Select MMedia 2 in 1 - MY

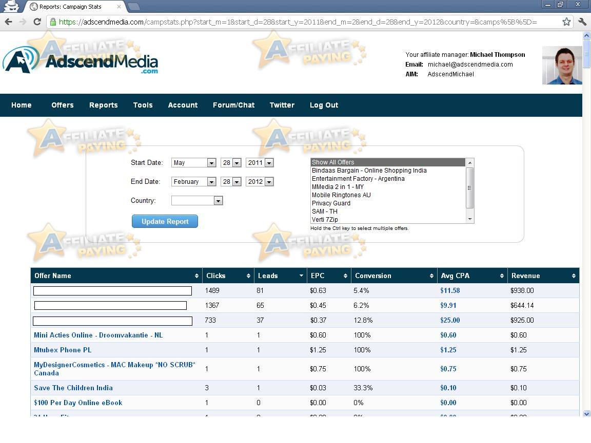(x=388, y=187)
